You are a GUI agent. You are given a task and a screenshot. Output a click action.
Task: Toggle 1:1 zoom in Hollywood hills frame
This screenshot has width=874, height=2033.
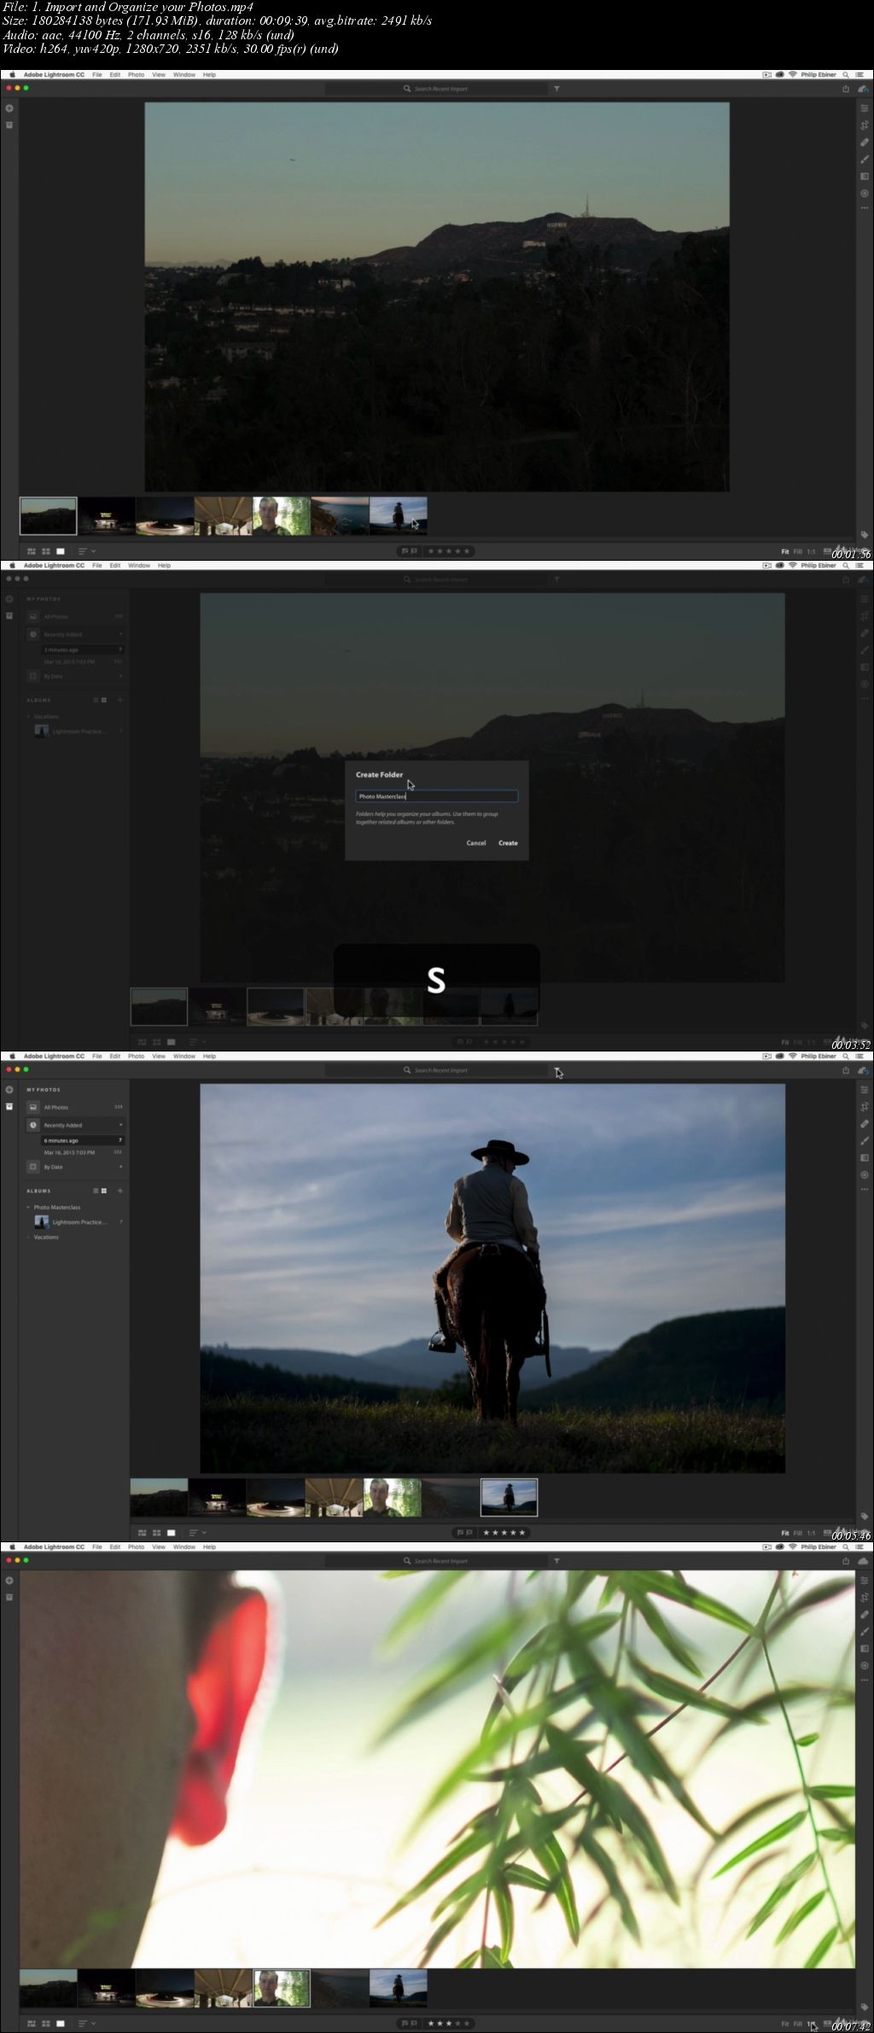tap(811, 552)
